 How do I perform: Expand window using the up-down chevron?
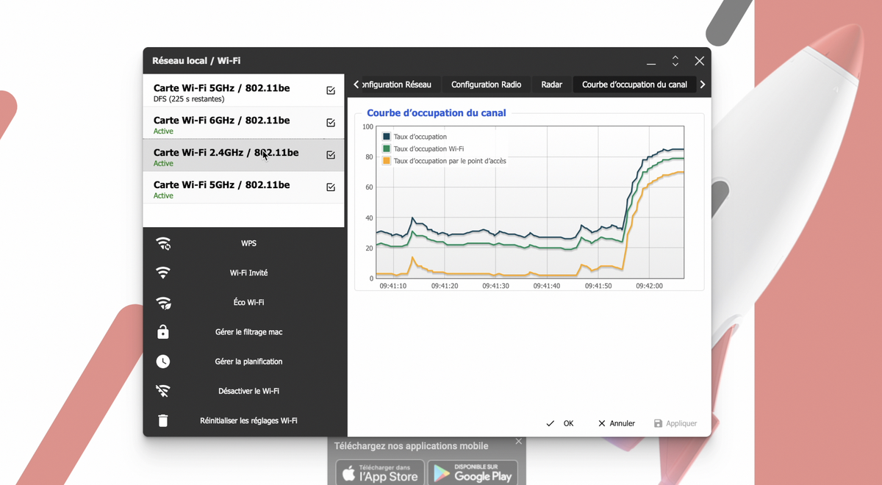(x=675, y=61)
